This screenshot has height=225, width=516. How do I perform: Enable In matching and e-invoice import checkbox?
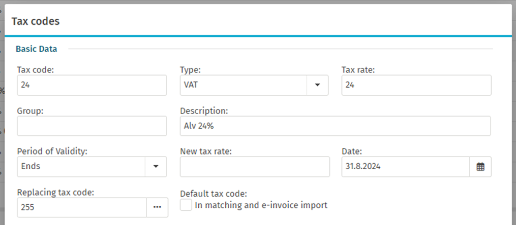pos(186,205)
